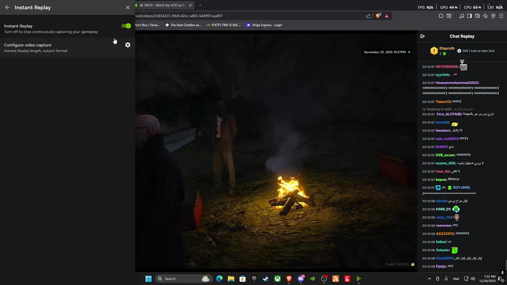Viewport: 507px width, 285px height.
Task: Click username ROYx999 in chat
Action: (461, 188)
